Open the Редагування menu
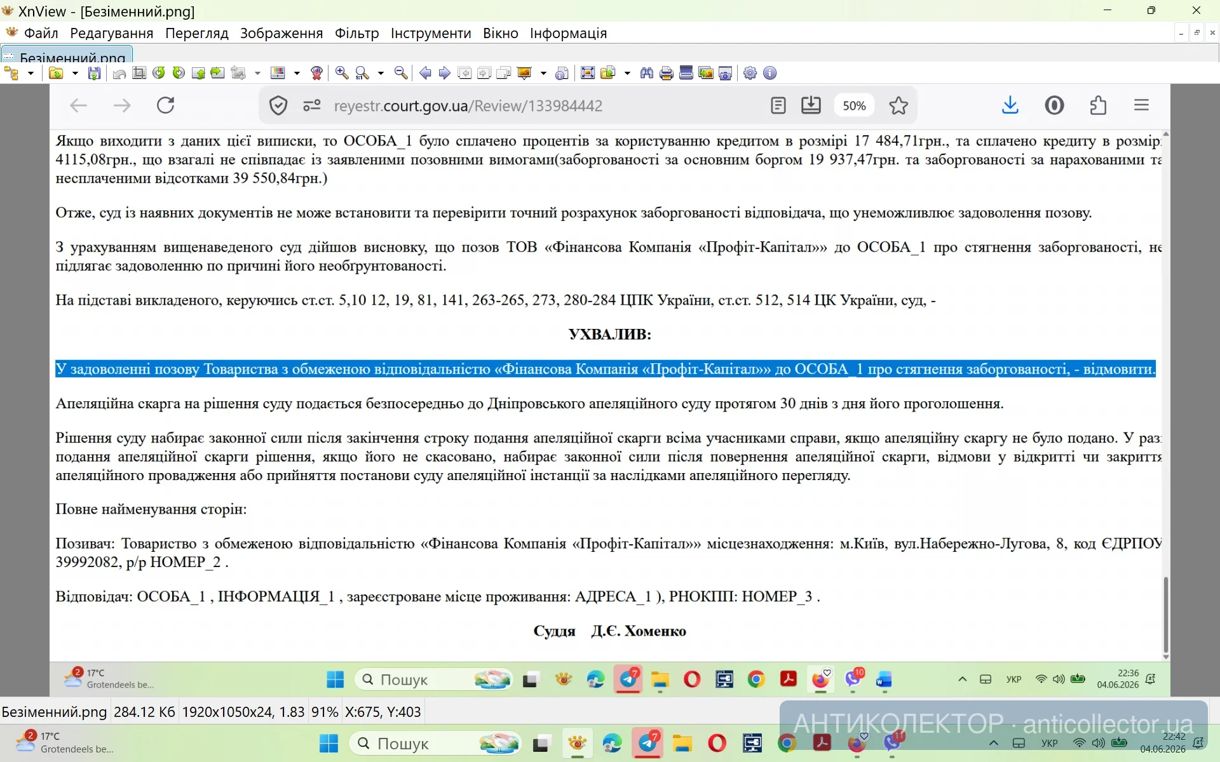 [112, 33]
